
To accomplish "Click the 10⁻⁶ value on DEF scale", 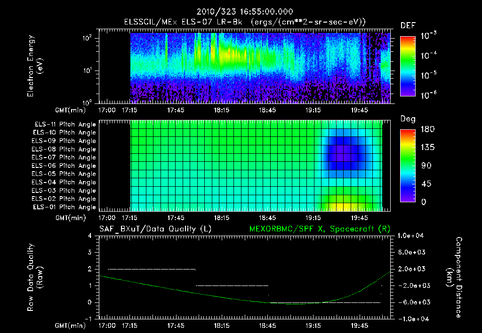I will click(x=428, y=95).
